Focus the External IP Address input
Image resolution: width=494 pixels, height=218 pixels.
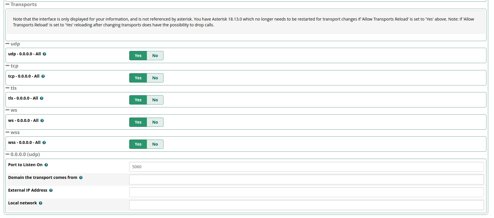(306, 192)
